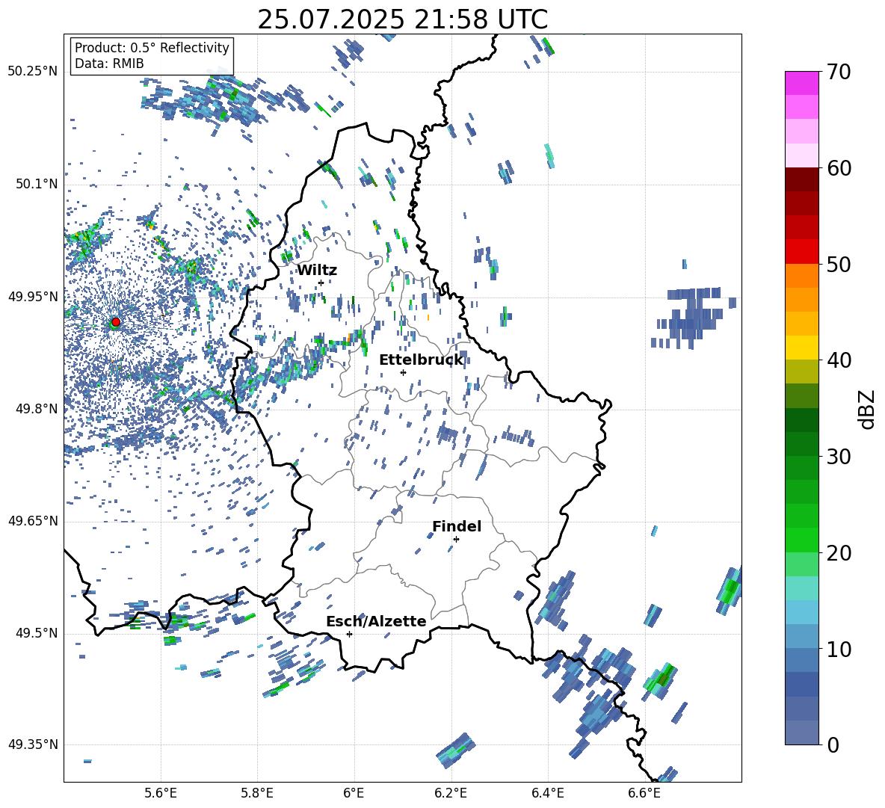
Task: Click the 6.2°E longitude label
Action: tap(451, 793)
